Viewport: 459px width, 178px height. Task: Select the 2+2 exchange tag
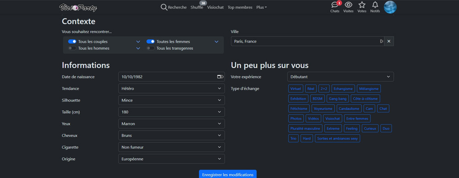(x=324, y=89)
